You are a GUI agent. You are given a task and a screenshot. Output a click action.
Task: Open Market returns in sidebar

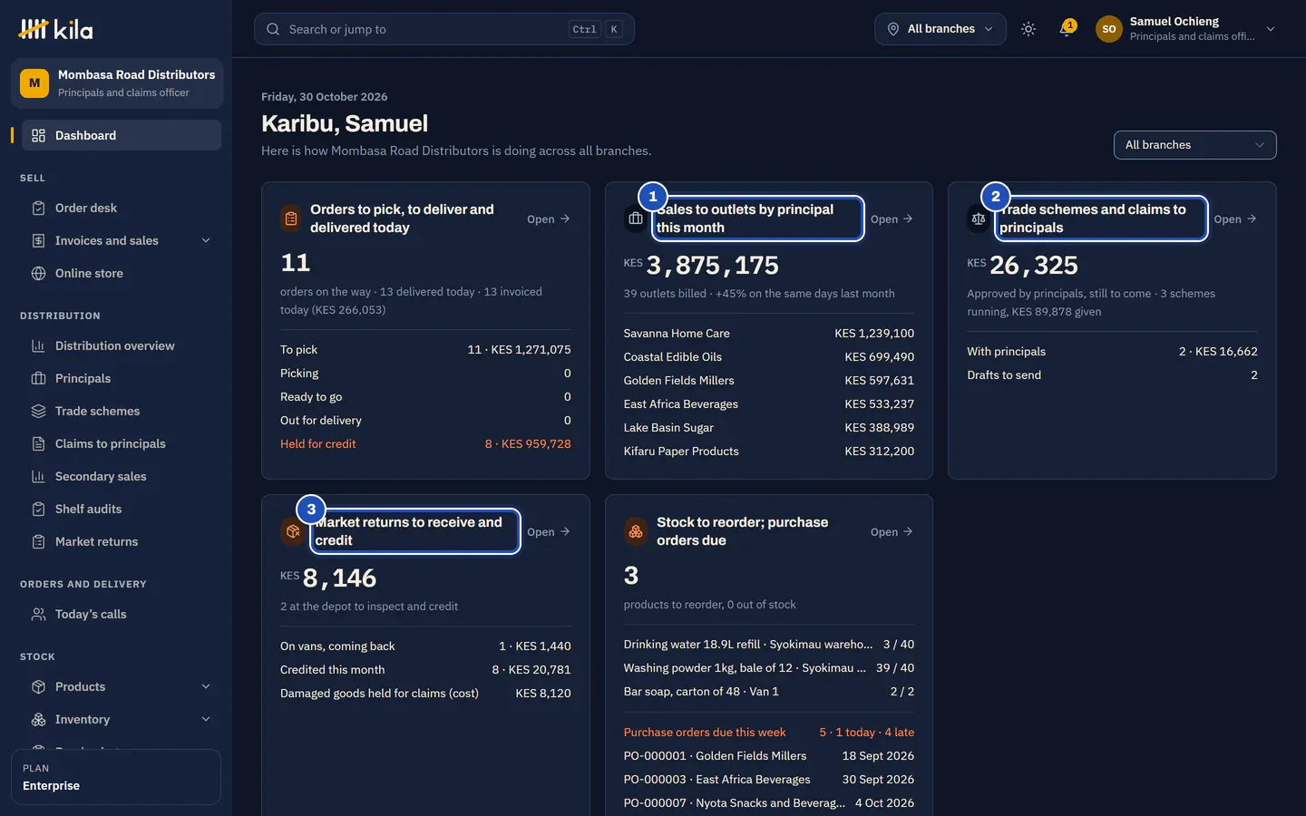point(122,542)
